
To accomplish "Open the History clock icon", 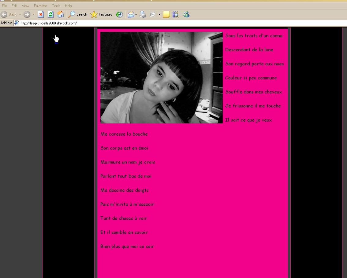I will [x=119, y=14].
